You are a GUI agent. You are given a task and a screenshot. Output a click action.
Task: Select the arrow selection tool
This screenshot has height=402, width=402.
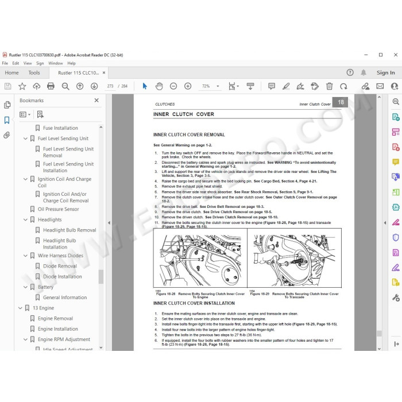[145, 86]
